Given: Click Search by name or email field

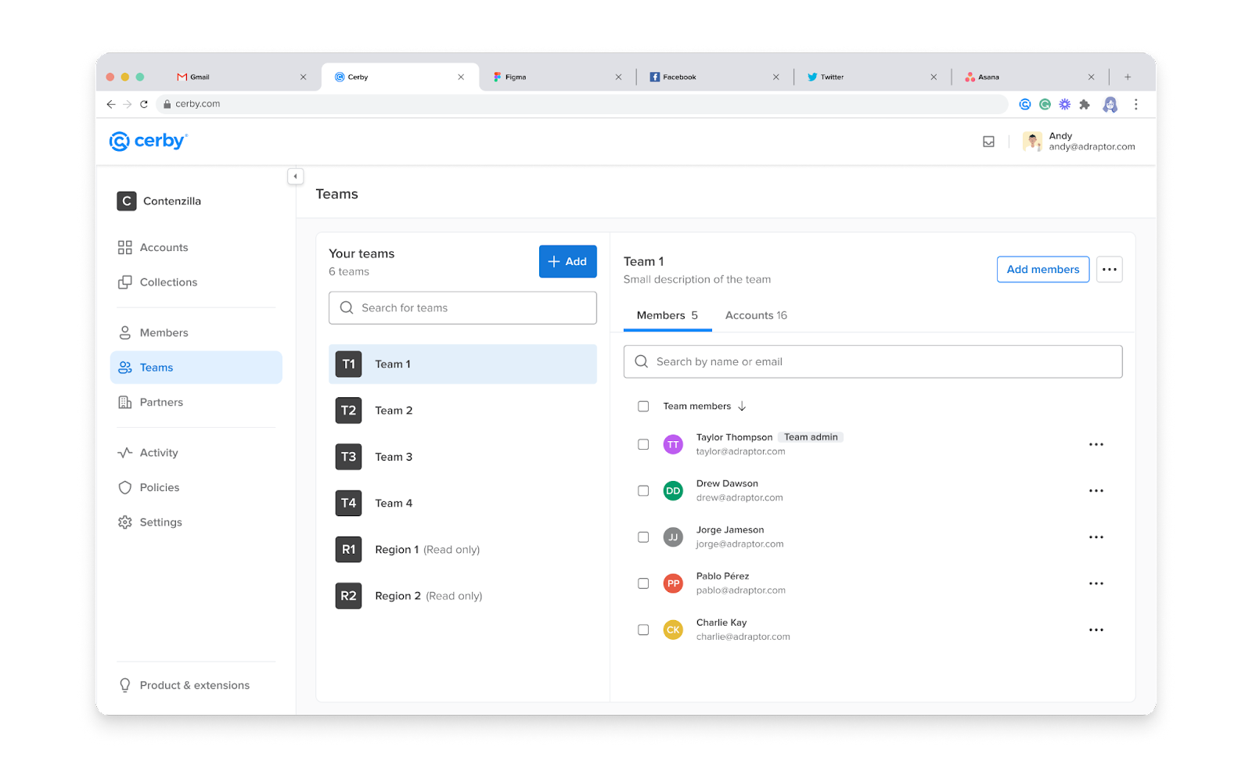Looking at the screenshot, I should (x=872, y=361).
